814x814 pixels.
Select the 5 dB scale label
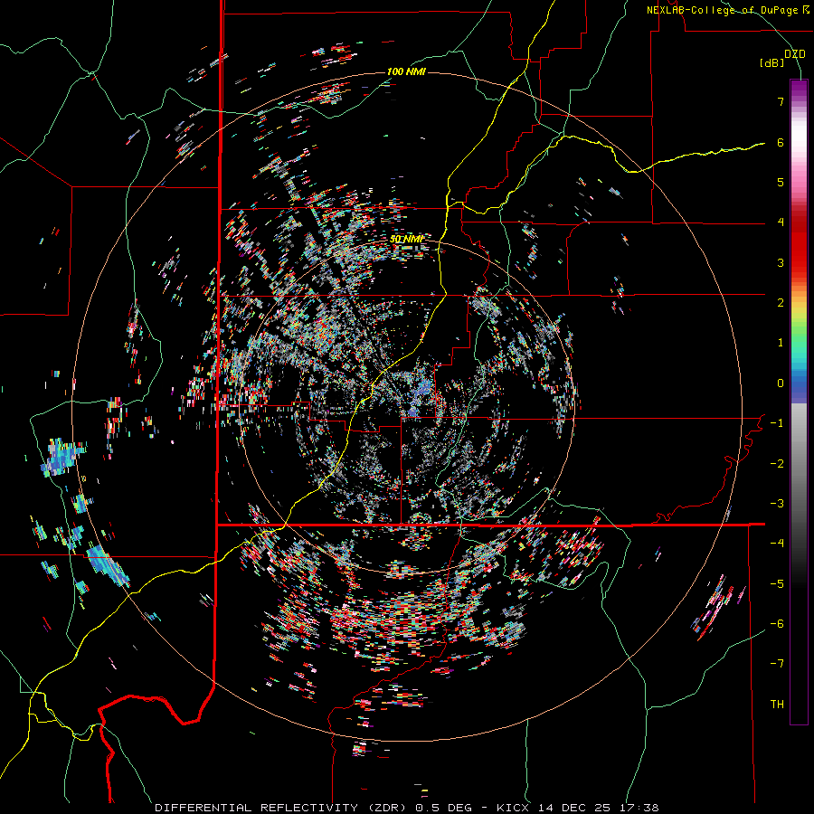(781, 182)
